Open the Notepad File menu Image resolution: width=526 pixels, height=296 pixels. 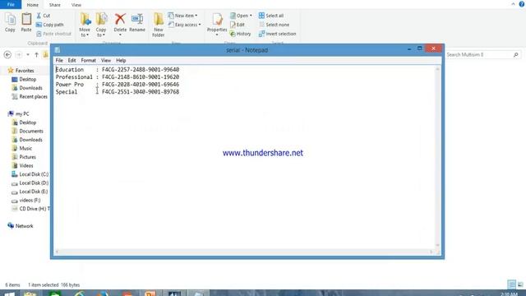[x=59, y=60]
